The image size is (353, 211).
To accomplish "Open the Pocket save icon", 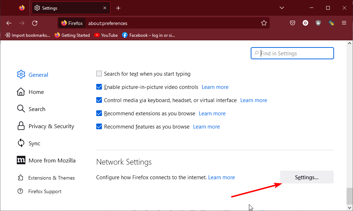I will click(293, 23).
